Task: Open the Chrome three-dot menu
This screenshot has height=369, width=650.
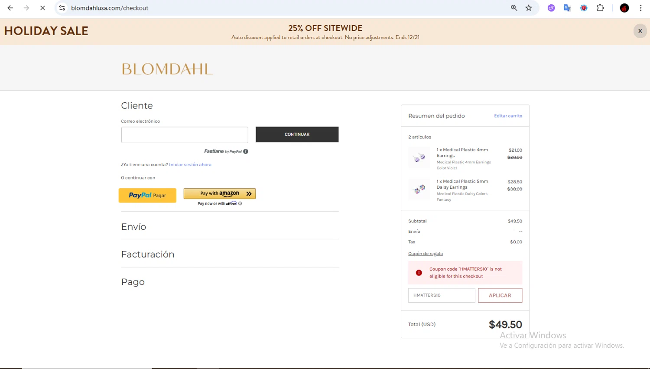Action: pos(640,8)
